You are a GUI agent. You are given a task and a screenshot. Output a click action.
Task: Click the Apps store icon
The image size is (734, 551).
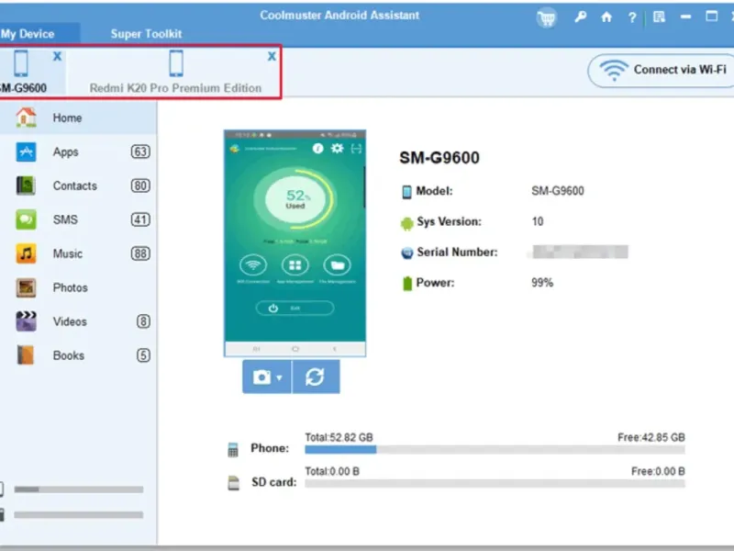[x=26, y=152]
